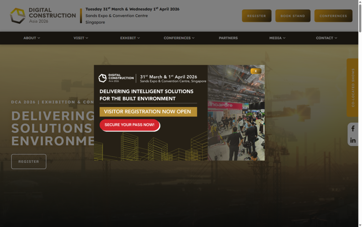Expand the EXHIBIT navigation dropdown
Screen dimensions: 362x227
tap(130, 38)
